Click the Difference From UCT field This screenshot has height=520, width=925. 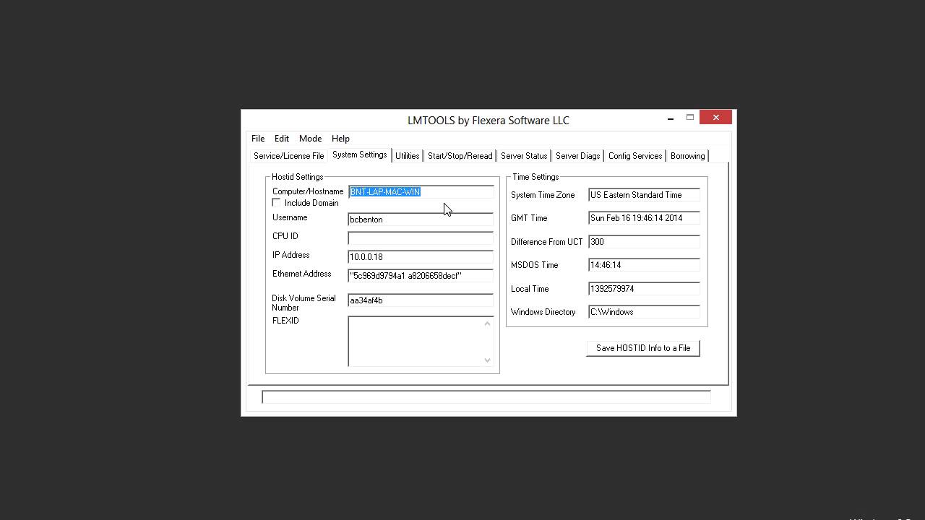tap(644, 242)
